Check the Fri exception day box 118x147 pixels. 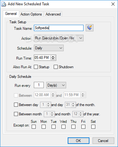(x=83, y=127)
